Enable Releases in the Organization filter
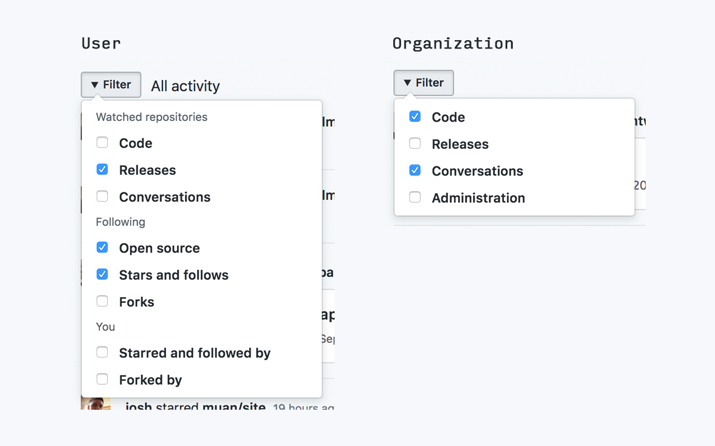The width and height of the screenshot is (715, 446). [x=415, y=143]
